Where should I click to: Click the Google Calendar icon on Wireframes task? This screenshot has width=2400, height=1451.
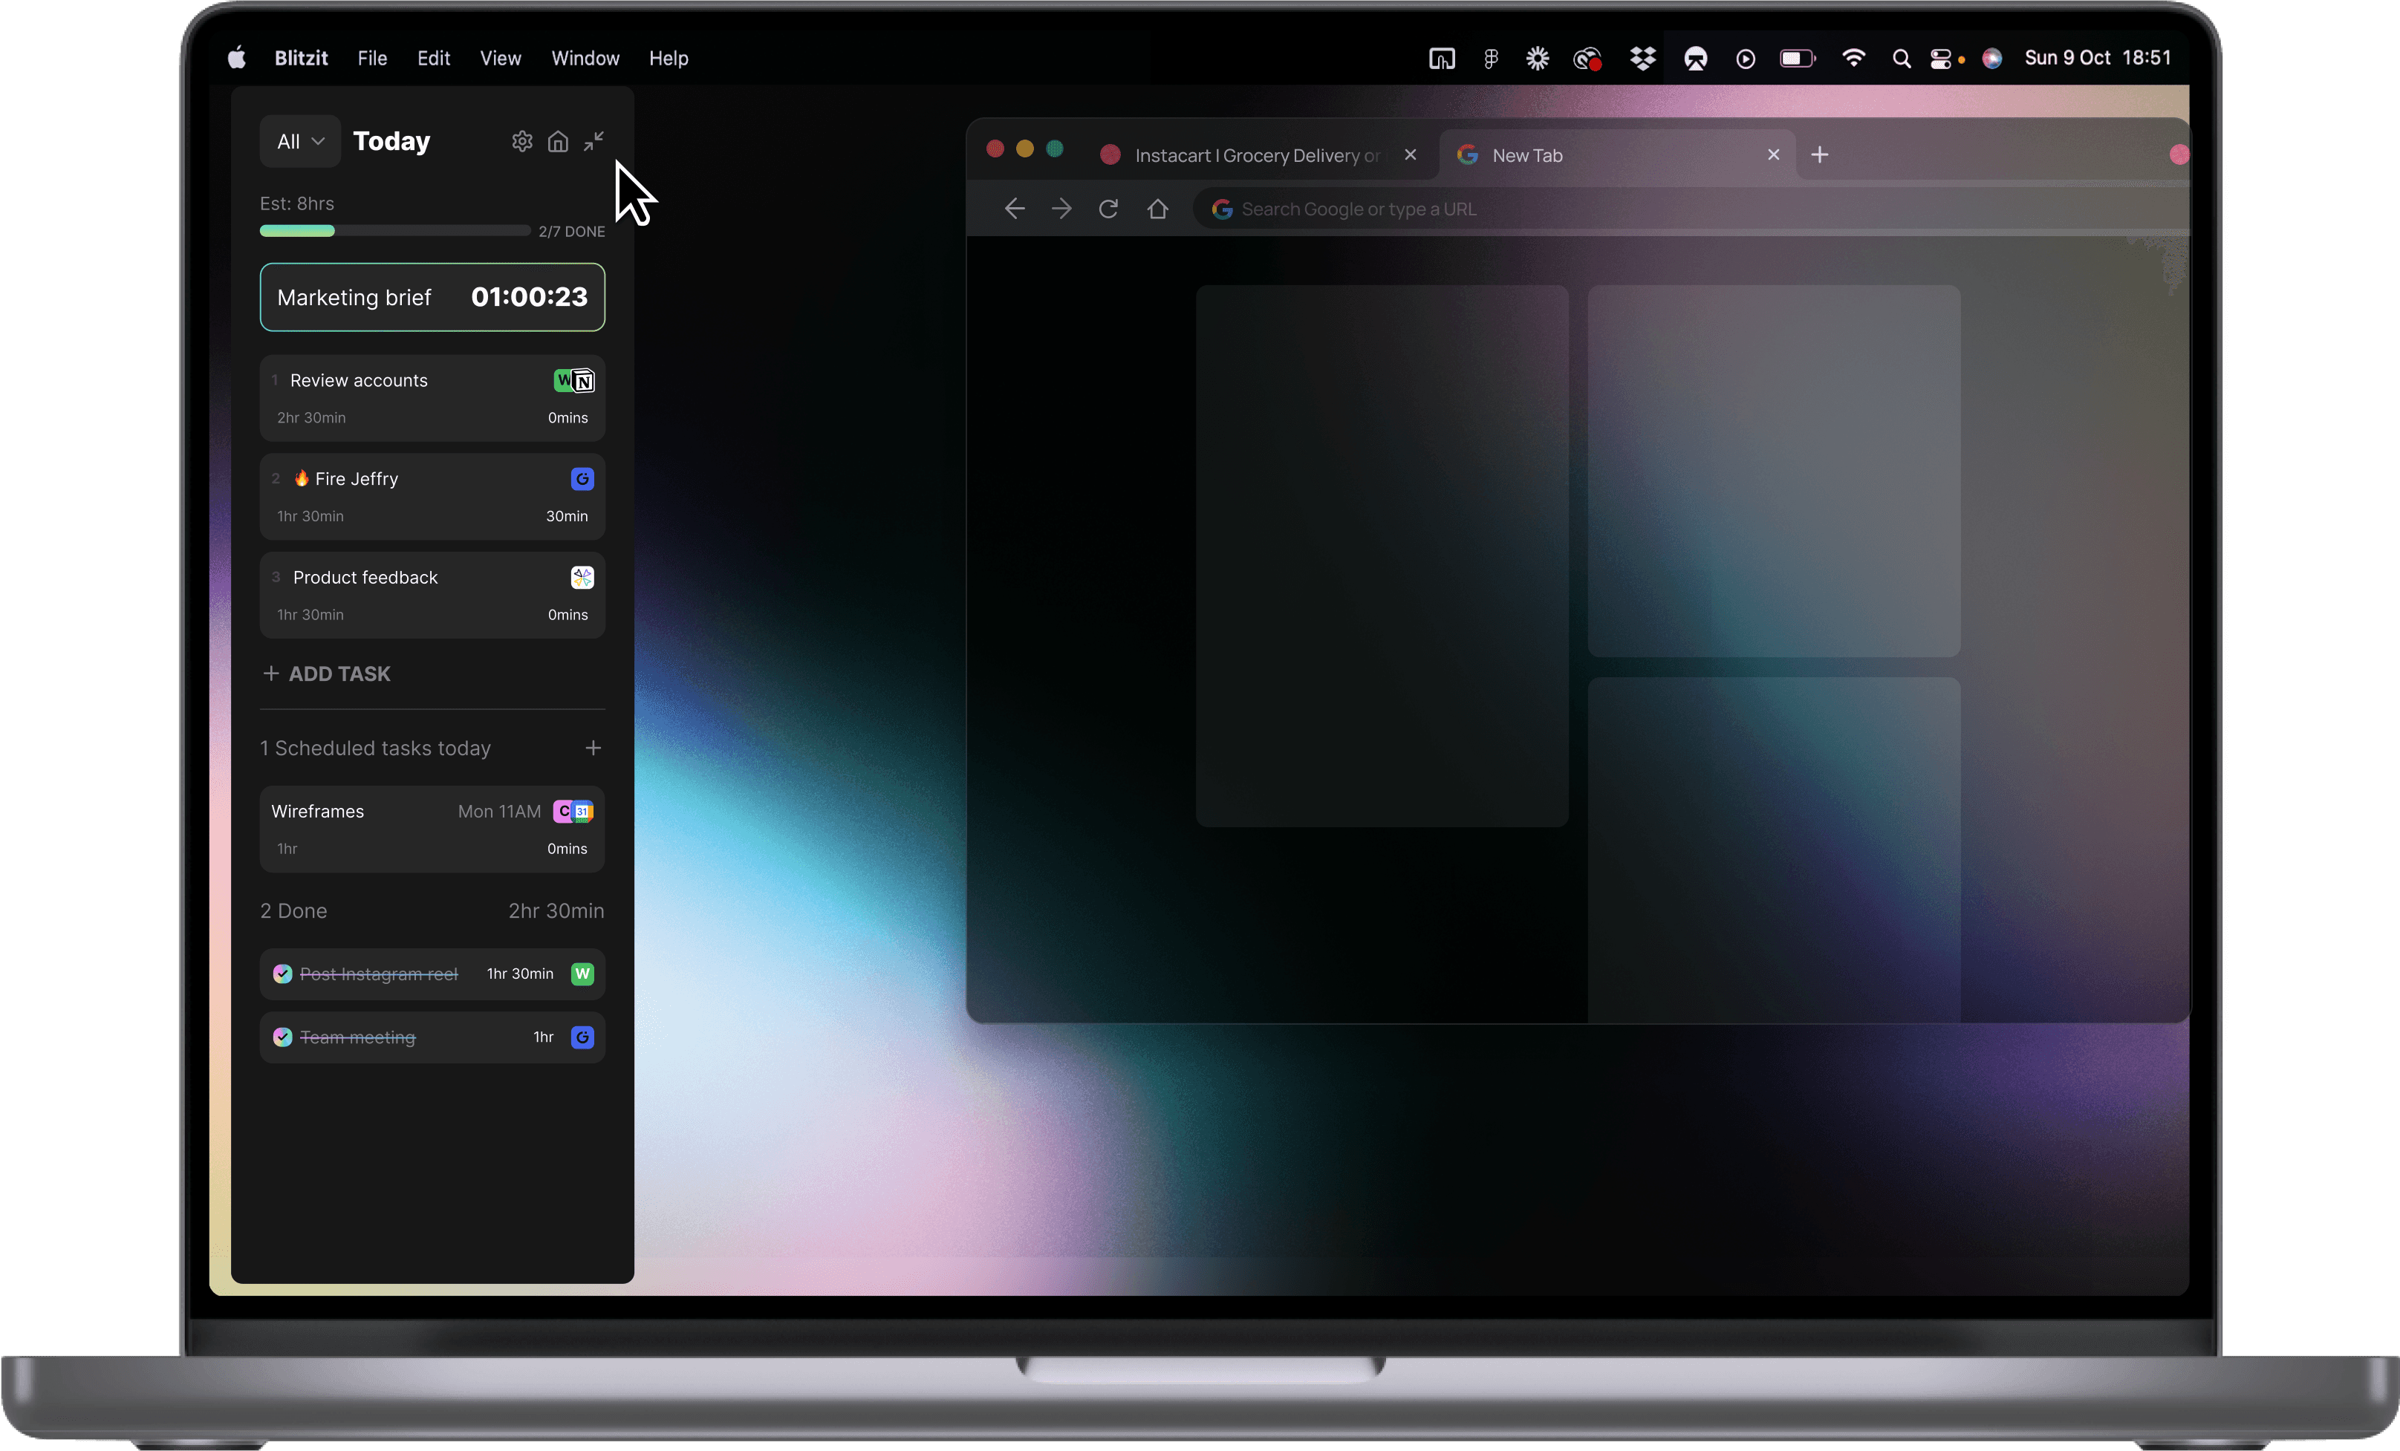[x=583, y=811]
